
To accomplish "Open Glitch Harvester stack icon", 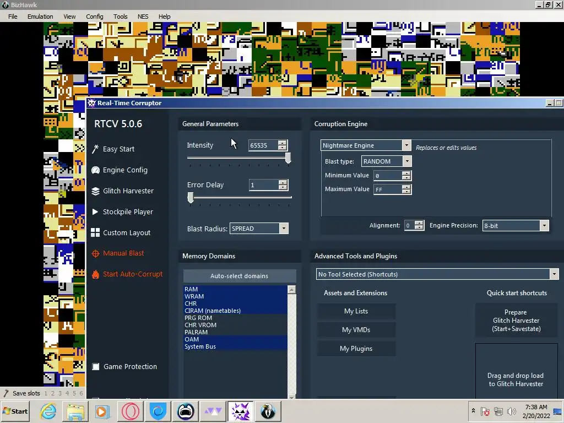I will coord(95,191).
